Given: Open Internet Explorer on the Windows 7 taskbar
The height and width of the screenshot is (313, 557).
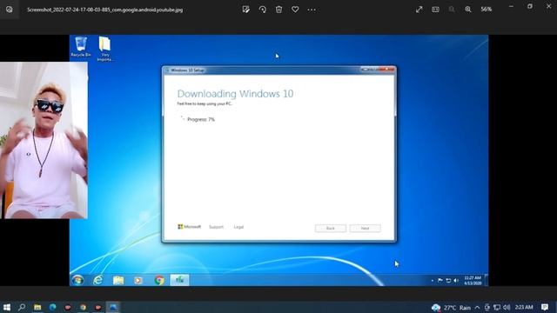Looking at the screenshot, I should 98,280.
